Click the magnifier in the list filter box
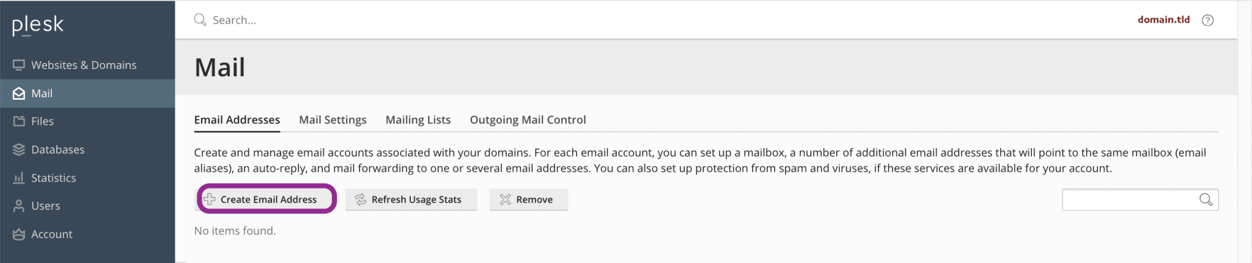 (1206, 199)
